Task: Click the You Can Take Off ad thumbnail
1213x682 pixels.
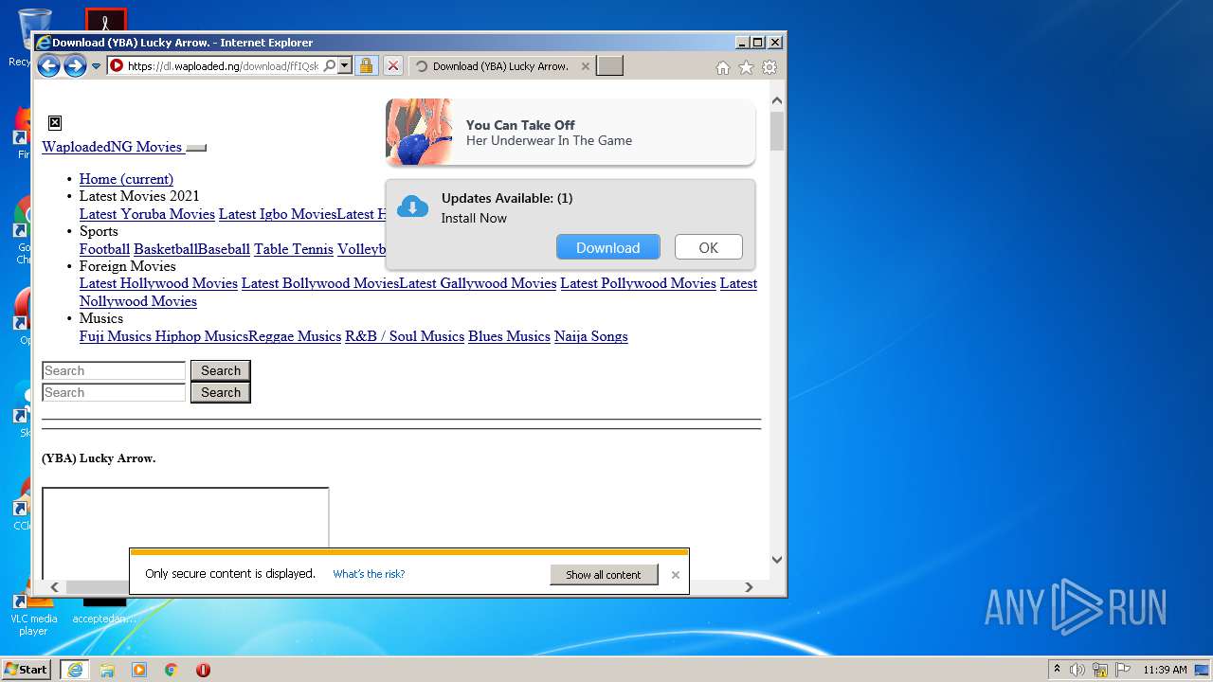Action: click(x=419, y=132)
